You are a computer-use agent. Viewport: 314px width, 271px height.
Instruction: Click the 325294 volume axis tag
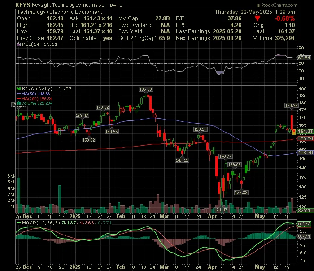point(305,211)
